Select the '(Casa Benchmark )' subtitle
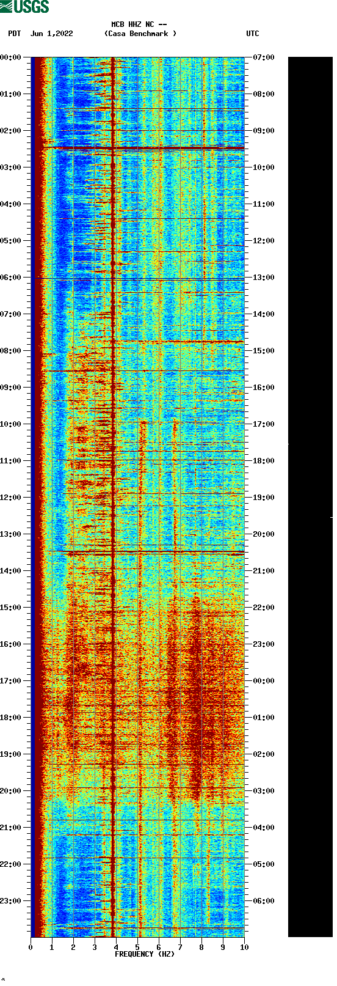 pyautogui.click(x=140, y=34)
